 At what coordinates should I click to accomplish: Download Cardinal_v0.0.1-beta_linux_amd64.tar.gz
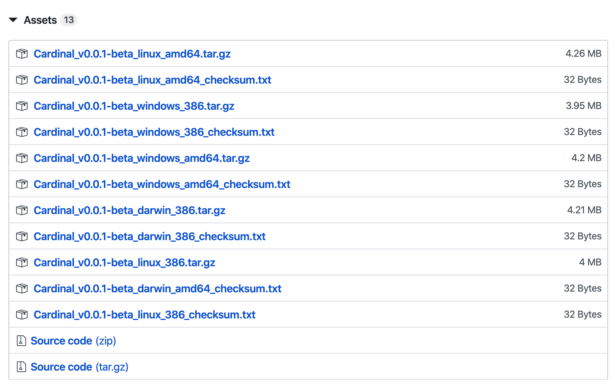132,54
